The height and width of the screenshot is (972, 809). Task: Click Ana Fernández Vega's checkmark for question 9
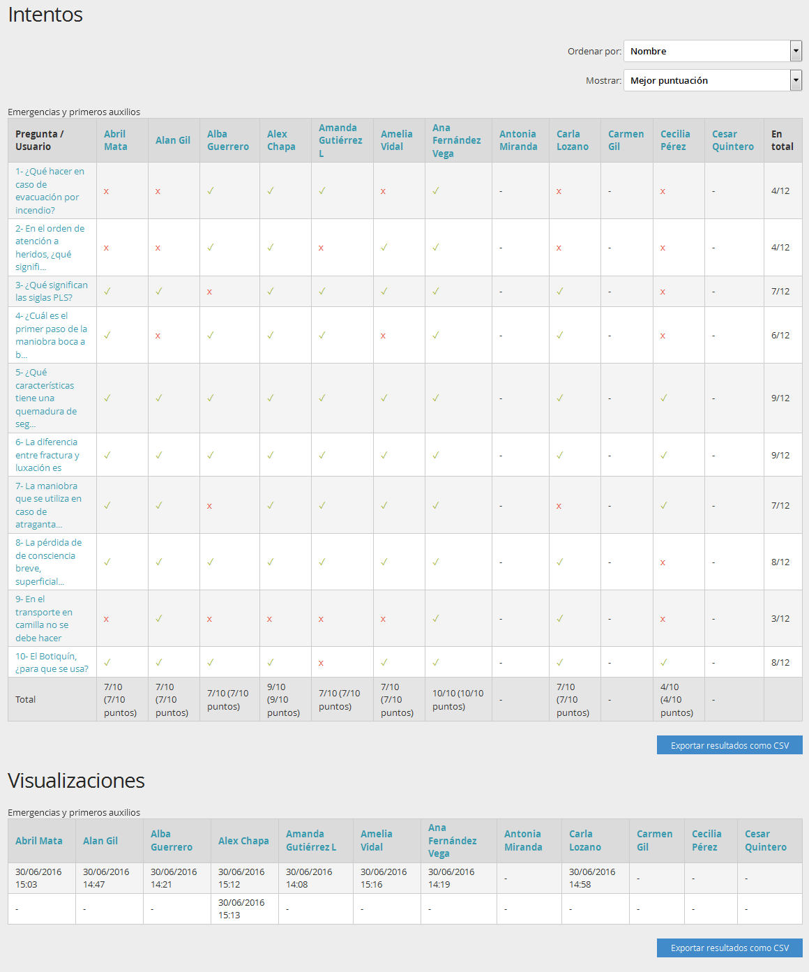tap(435, 618)
